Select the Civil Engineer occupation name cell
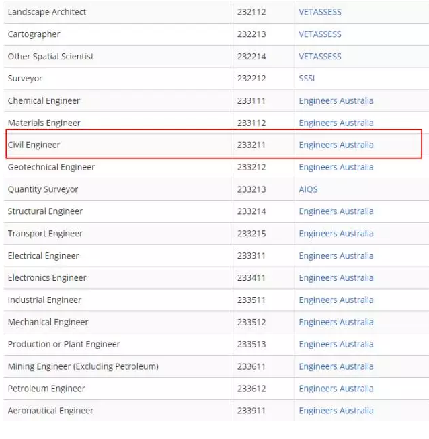This screenshot has height=439, width=429. click(34, 145)
